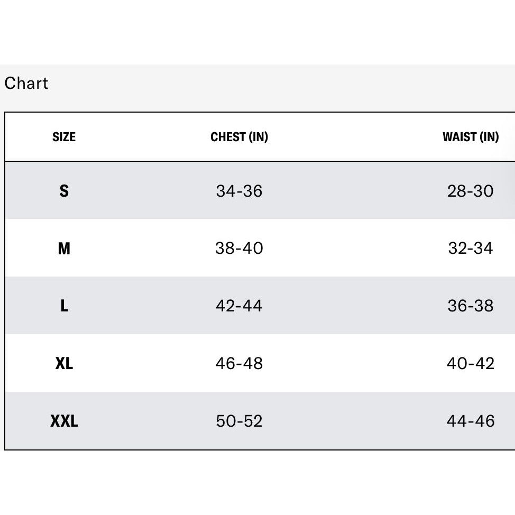Select chest value 50-52

239,421
